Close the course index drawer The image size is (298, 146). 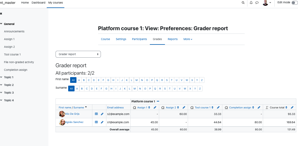pyautogui.click(x=1, y=14)
